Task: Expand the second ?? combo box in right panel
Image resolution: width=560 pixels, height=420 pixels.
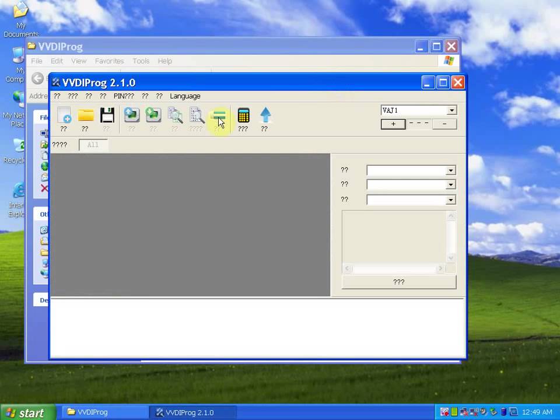Action: coord(451,185)
